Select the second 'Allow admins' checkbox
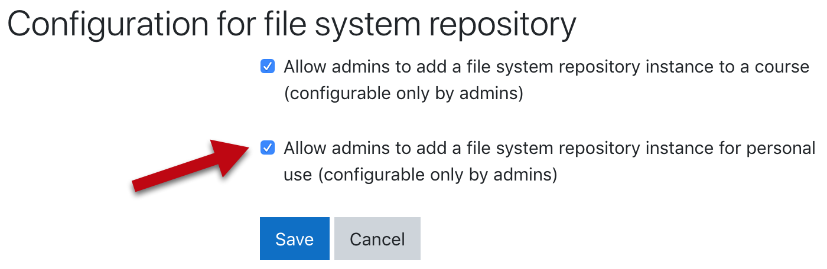 (x=268, y=148)
